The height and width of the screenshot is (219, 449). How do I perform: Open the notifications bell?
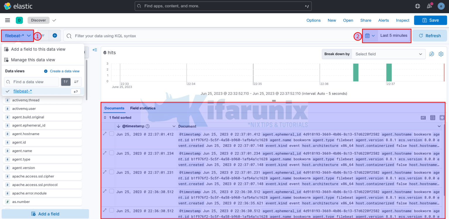[429, 6]
